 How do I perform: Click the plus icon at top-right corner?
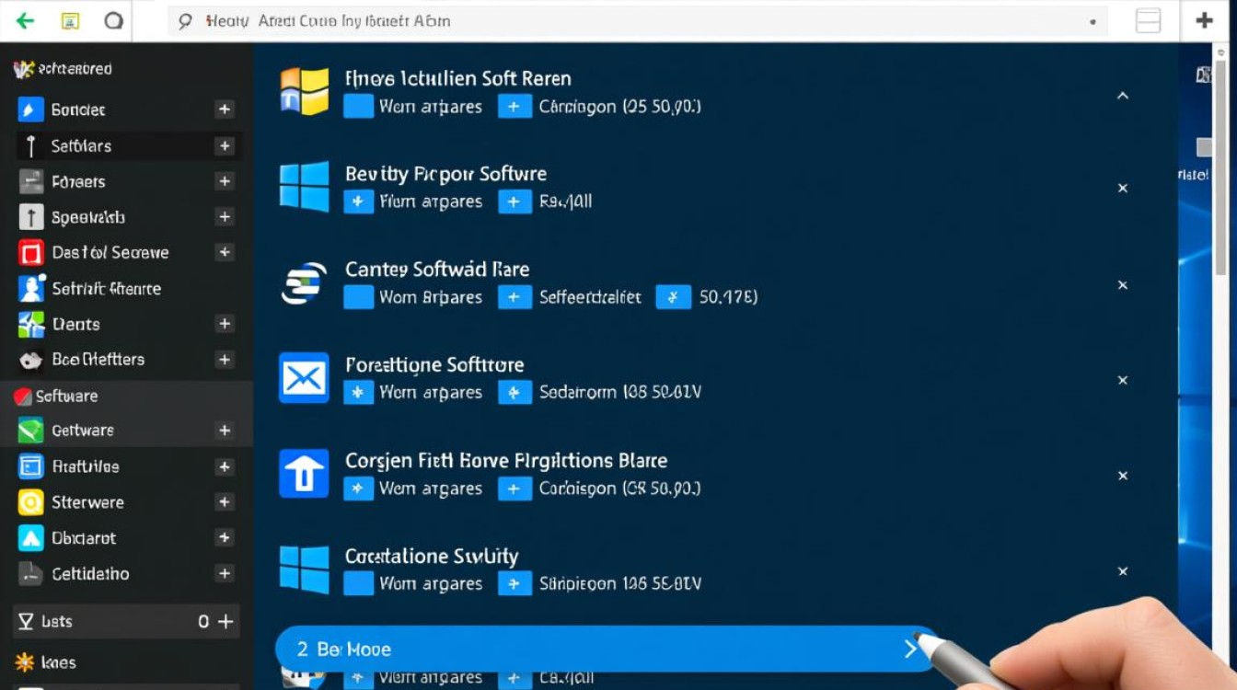pyautogui.click(x=1204, y=20)
